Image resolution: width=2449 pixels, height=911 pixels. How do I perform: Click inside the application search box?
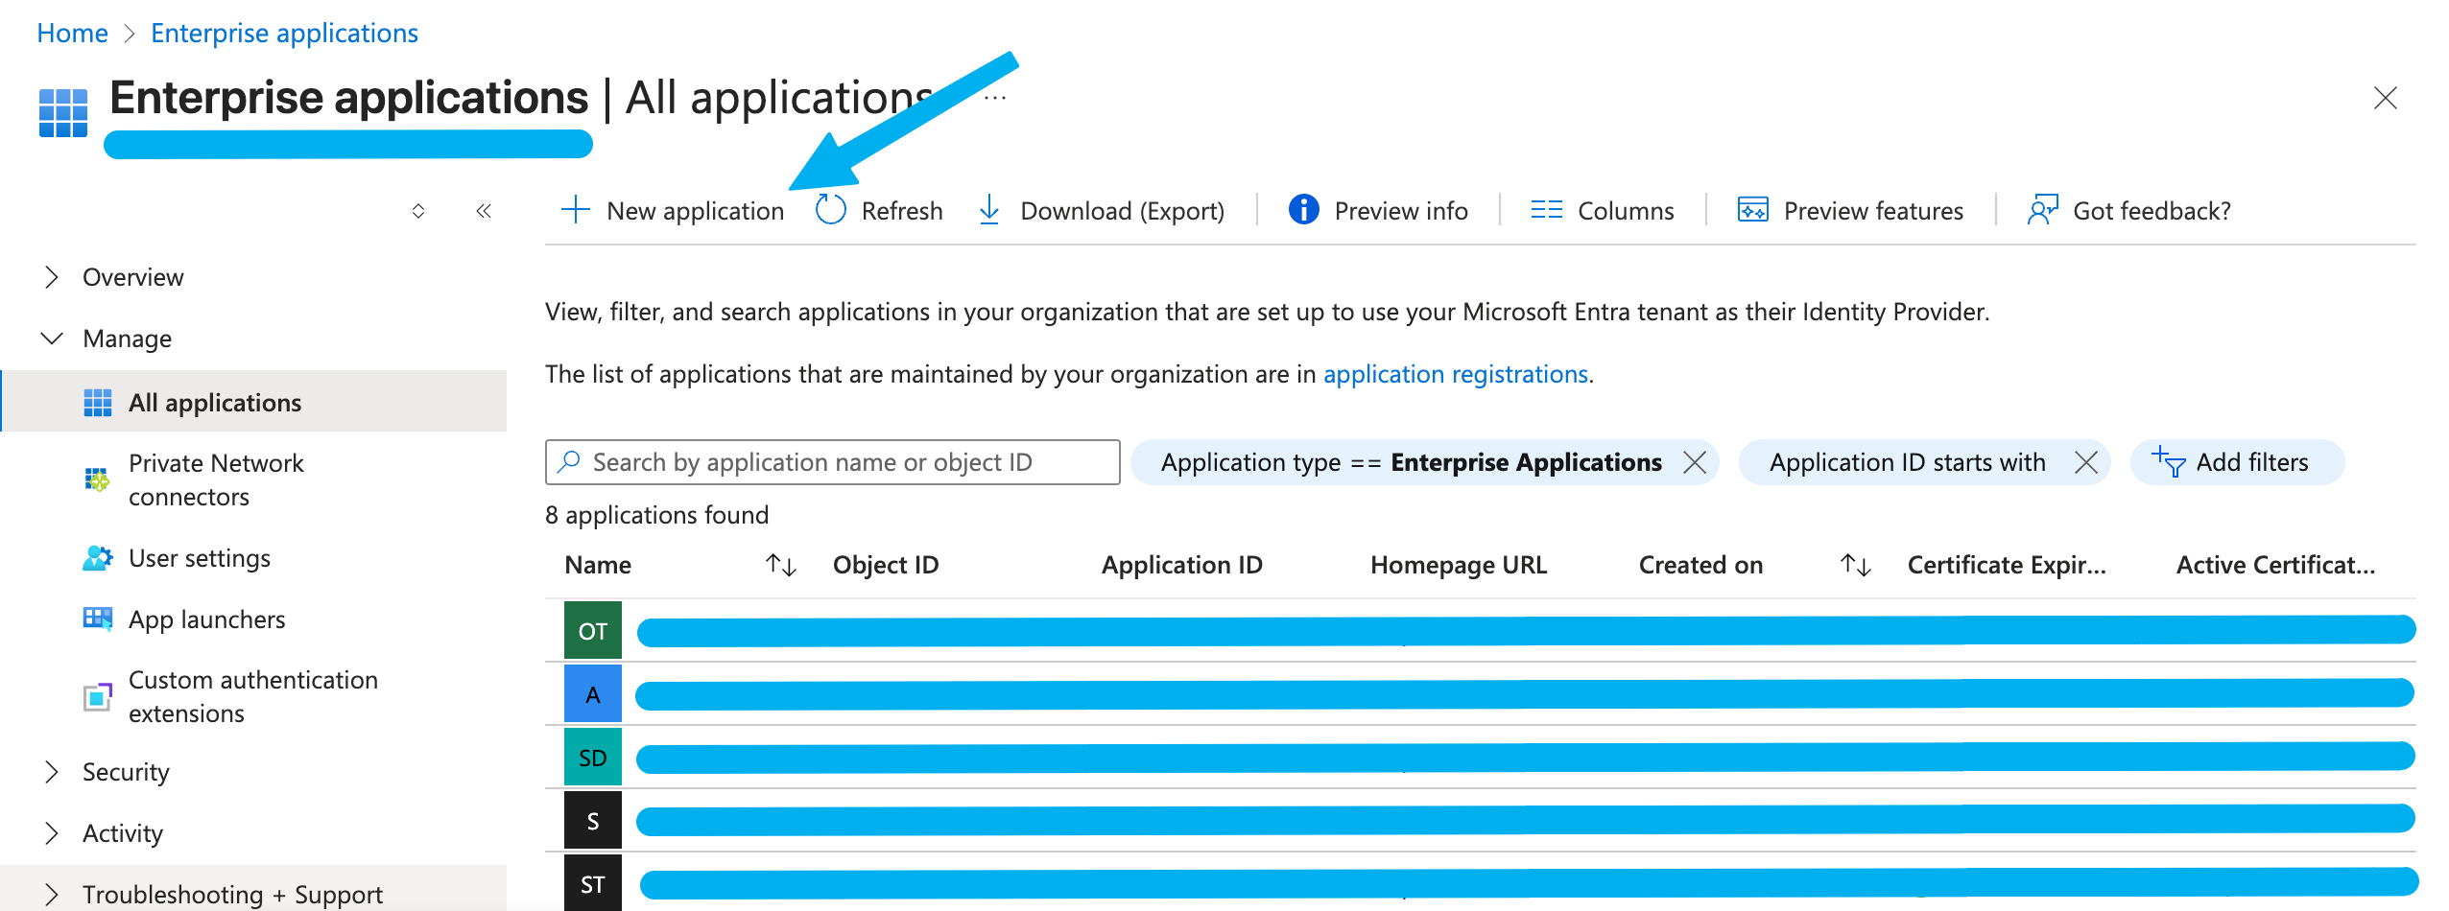[x=831, y=461]
